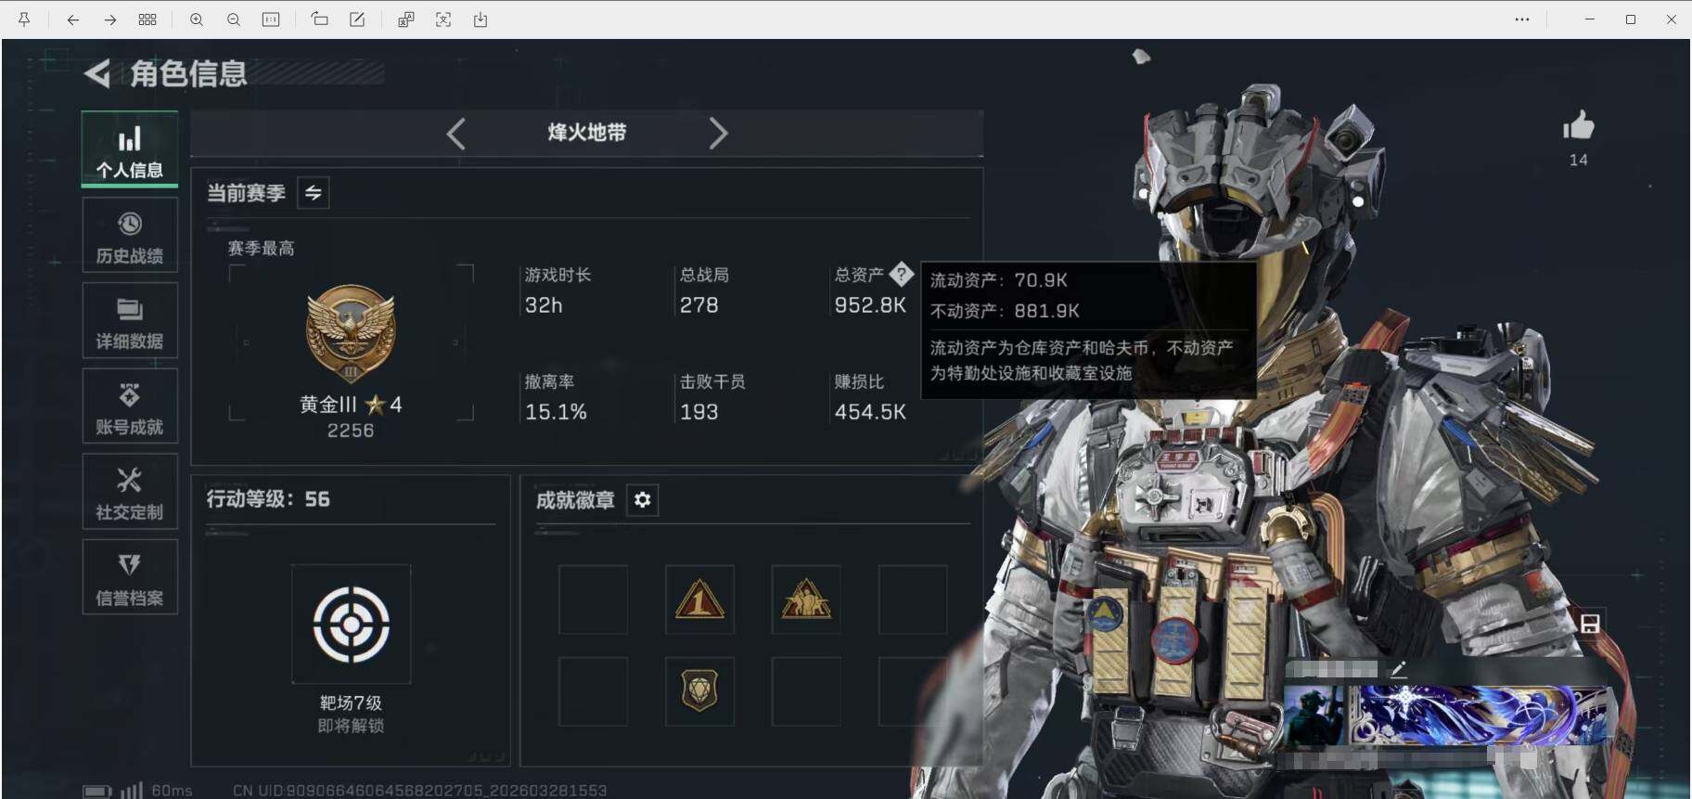Open the 社交定制 tab
This screenshot has width=1692, height=799.
tap(130, 492)
